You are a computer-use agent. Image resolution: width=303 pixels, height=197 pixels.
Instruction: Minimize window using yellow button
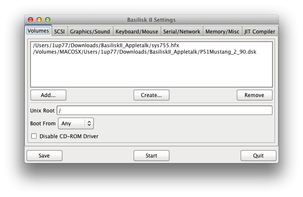[x=39, y=20]
